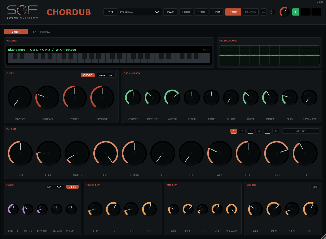Click the filter RESO knob
This screenshot has width=326, height=239.
point(28,209)
